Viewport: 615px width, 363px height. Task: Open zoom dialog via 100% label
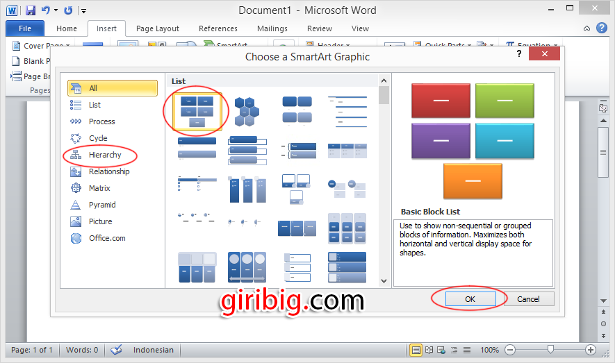(489, 350)
